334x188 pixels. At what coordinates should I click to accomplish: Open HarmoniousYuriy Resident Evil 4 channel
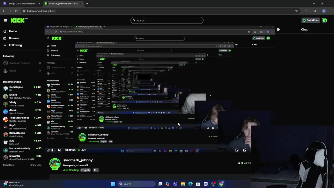(x=22, y=150)
